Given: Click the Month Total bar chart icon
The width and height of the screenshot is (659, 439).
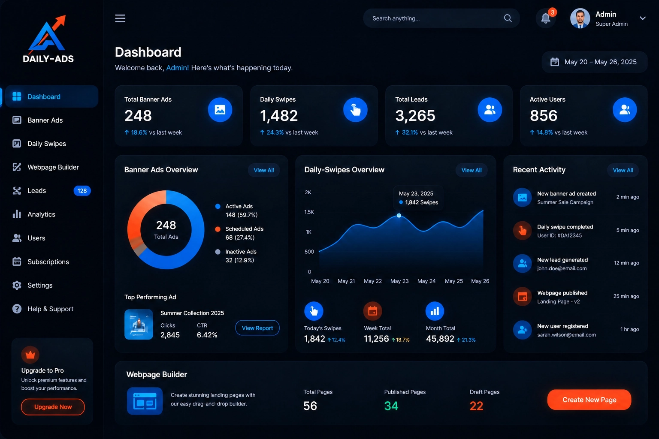Looking at the screenshot, I should tap(435, 311).
